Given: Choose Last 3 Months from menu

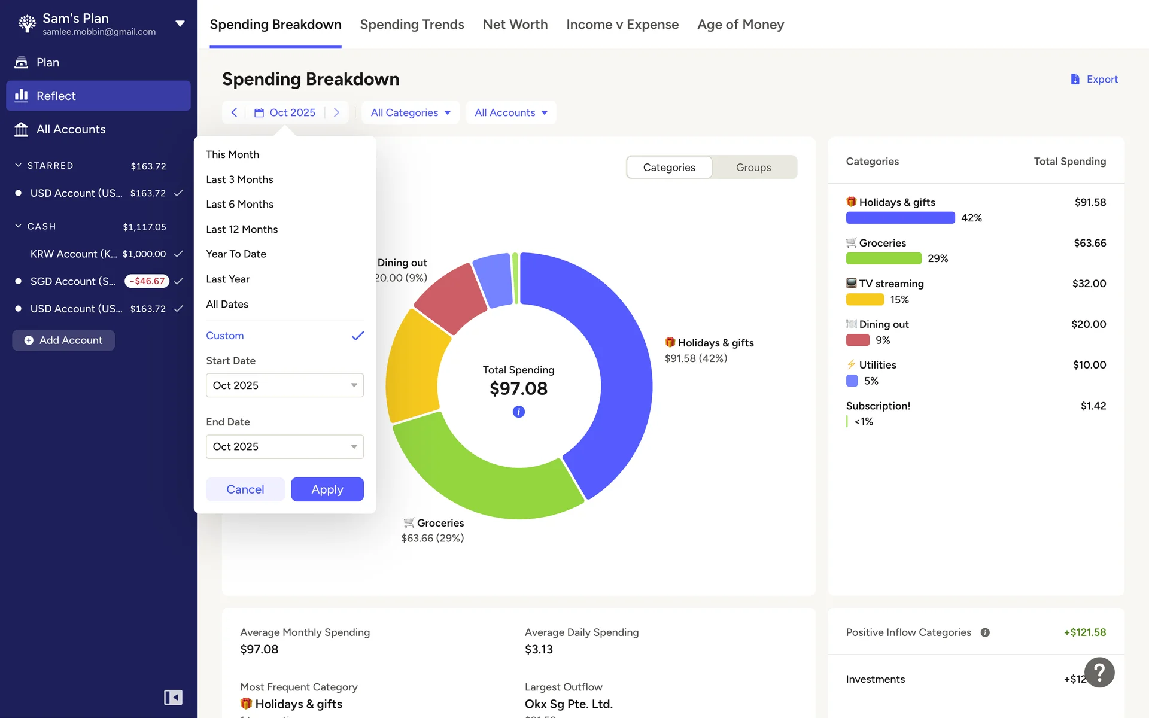Looking at the screenshot, I should [239, 180].
